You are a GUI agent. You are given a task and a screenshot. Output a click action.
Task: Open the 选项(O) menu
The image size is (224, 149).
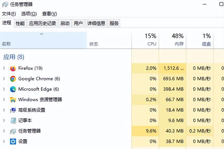29,14
